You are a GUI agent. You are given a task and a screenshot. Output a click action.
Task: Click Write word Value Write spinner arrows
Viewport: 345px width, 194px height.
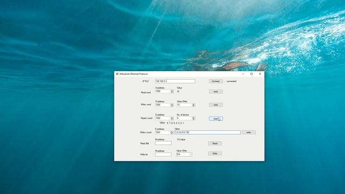pos(194,105)
